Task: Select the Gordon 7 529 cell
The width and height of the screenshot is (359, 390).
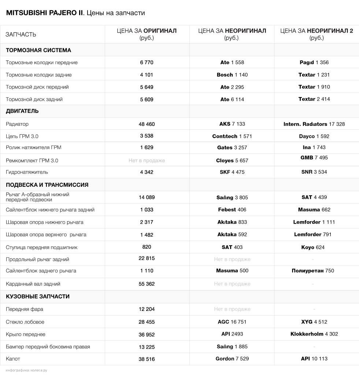Action: [232, 359]
